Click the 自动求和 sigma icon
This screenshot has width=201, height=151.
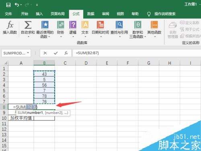(x=28, y=25)
